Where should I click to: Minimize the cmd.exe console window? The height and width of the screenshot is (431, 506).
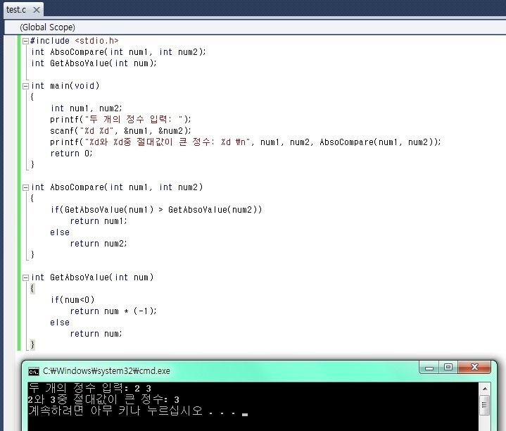point(429,368)
